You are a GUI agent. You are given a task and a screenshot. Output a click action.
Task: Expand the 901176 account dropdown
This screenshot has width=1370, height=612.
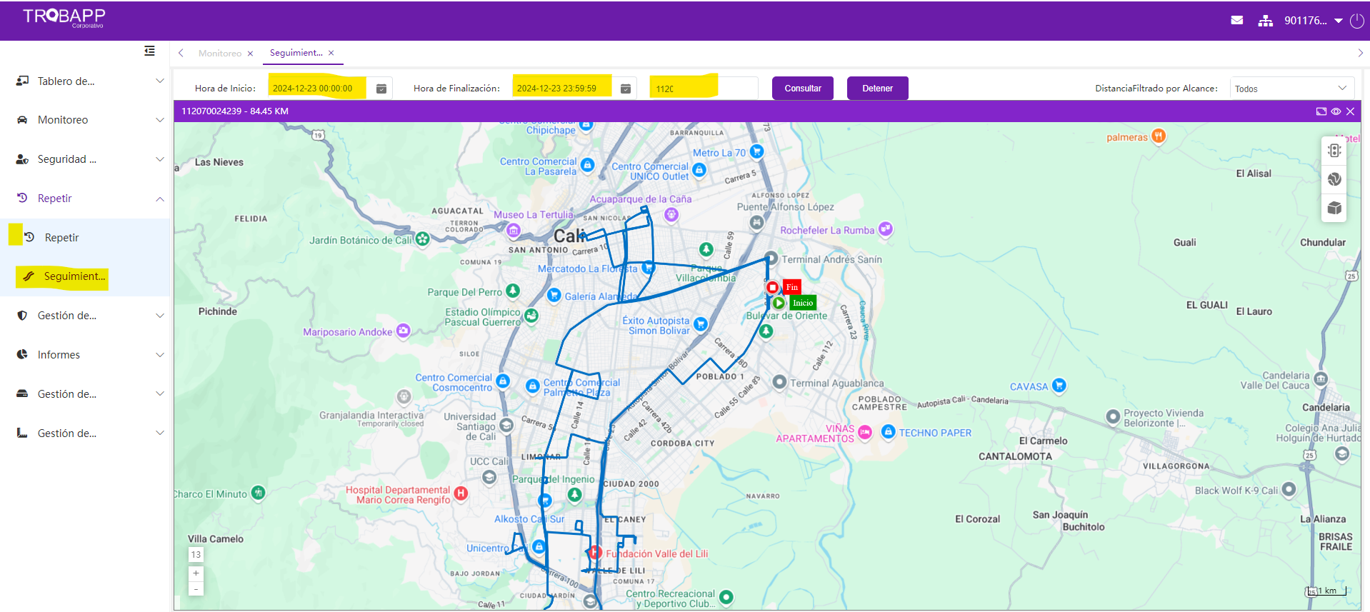[1314, 21]
